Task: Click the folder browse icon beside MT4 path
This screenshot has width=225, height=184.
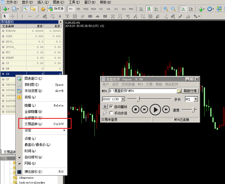Action: [179, 91]
